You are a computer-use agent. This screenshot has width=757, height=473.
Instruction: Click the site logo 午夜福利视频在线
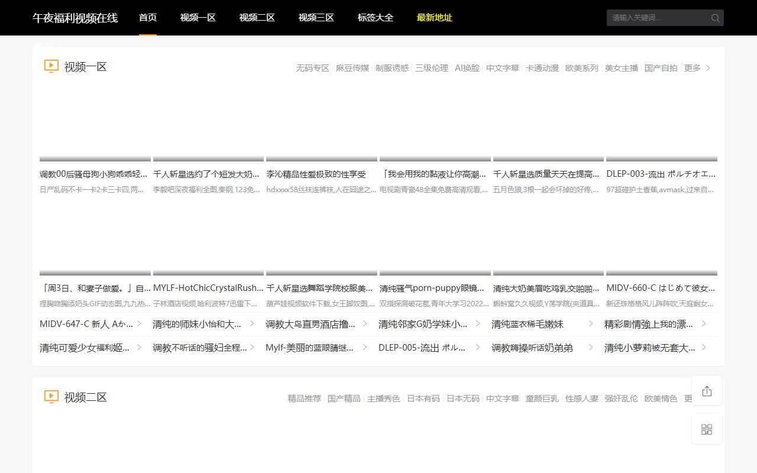[75, 18]
